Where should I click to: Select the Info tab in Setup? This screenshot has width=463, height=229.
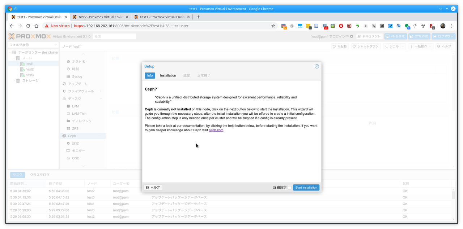(x=150, y=75)
